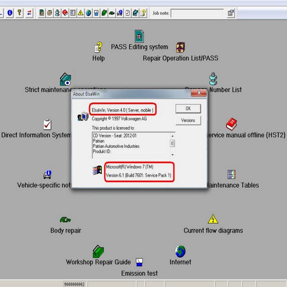Image resolution: width=287 pixels, height=287 pixels.
Task: Click 'Patrian Automotive Industries' license line
Action: tap(116, 146)
